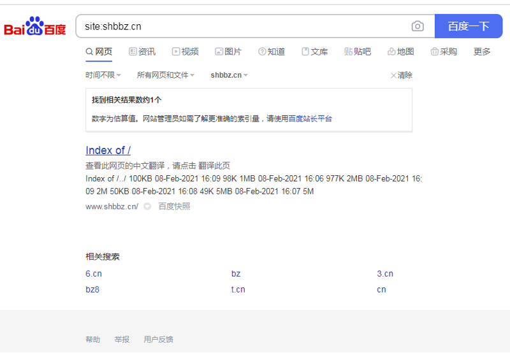This screenshot has width=510, height=353.
Task: Click the Baidu logo
Action: click(35, 26)
